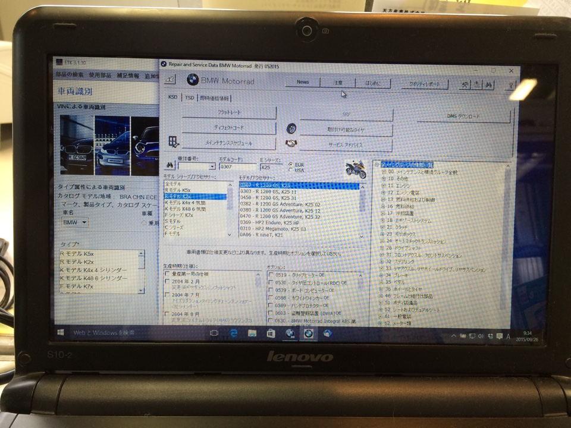
Task: Click the grid icon beside メインテナンススケジュール
Action: tap(173, 141)
